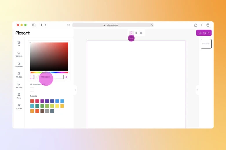Image resolution: width=226 pixels, height=150 pixels.
Task: Expand the right side panel arrow
Action: point(197,90)
